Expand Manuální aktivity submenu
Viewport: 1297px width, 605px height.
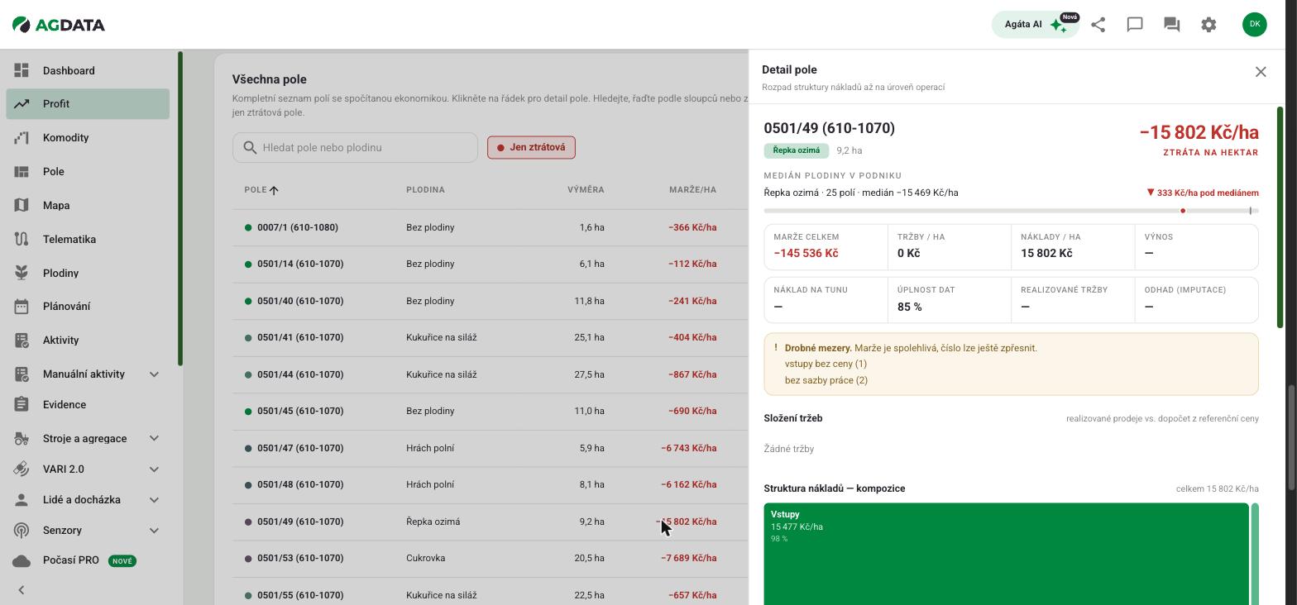coord(154,374)
